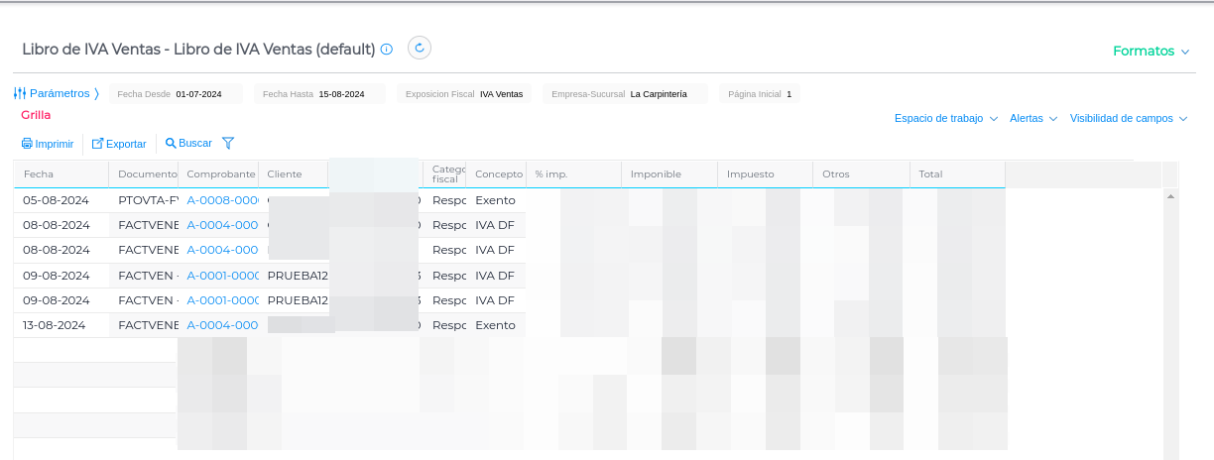Click the info icon beside the report title
The image size is (1214, 460).
[387, 49]
